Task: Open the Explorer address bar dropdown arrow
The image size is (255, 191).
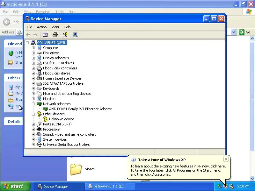Action: coord(234,32)
